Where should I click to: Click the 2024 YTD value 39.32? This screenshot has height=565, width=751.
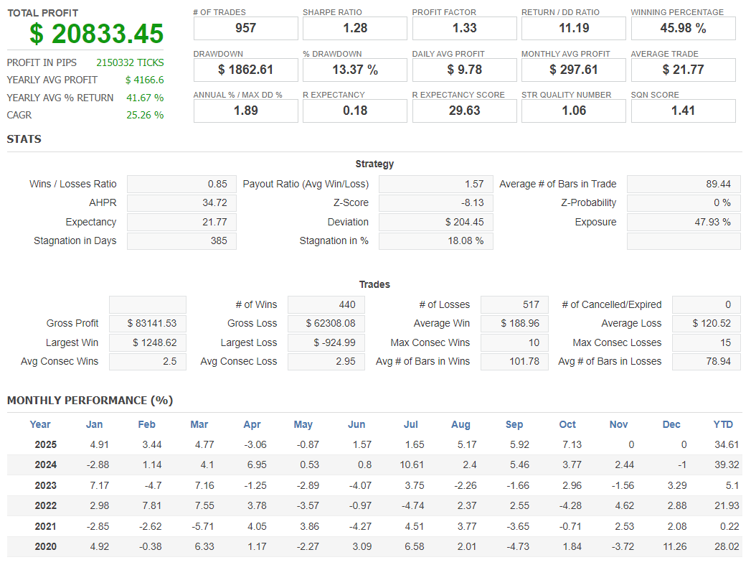click(x=727, y=465)
